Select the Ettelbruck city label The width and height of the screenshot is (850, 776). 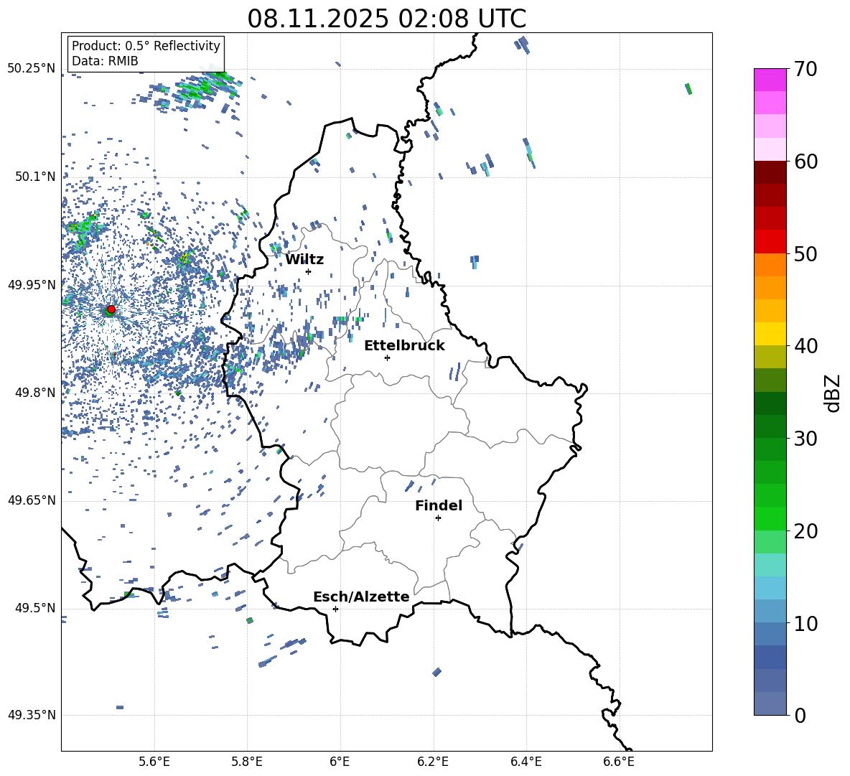tap(404, 346)
